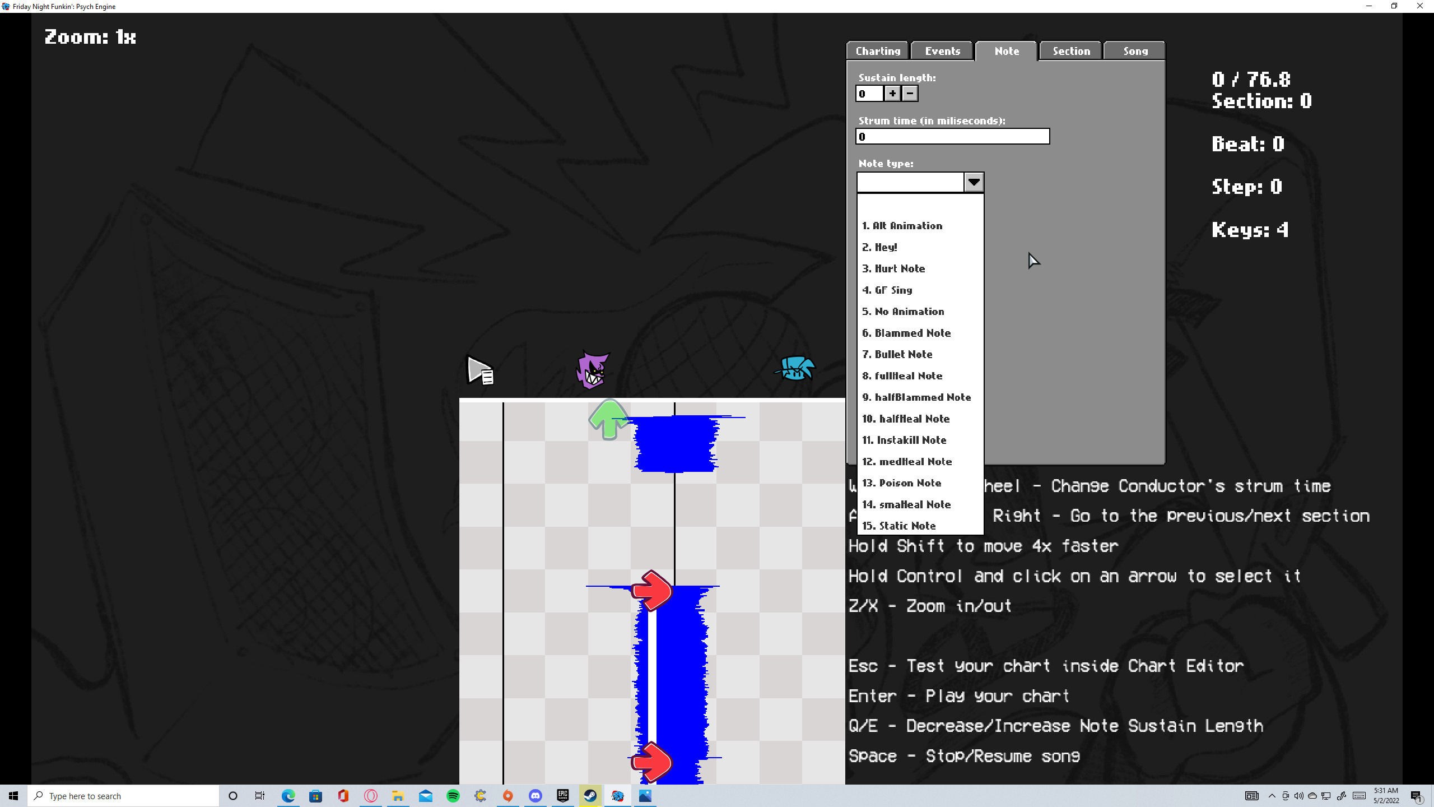Select "Hurt Note" from the note type list
The height and width of the screenshot is (807, 1434).
pos(894,268)
